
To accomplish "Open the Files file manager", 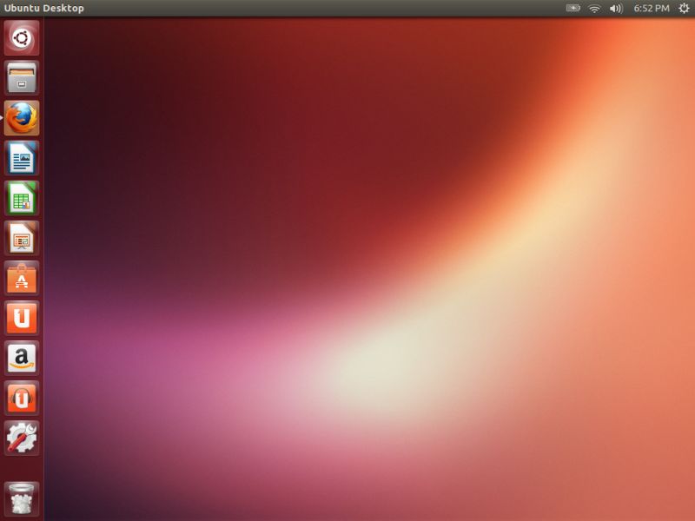I will [21, 78].
